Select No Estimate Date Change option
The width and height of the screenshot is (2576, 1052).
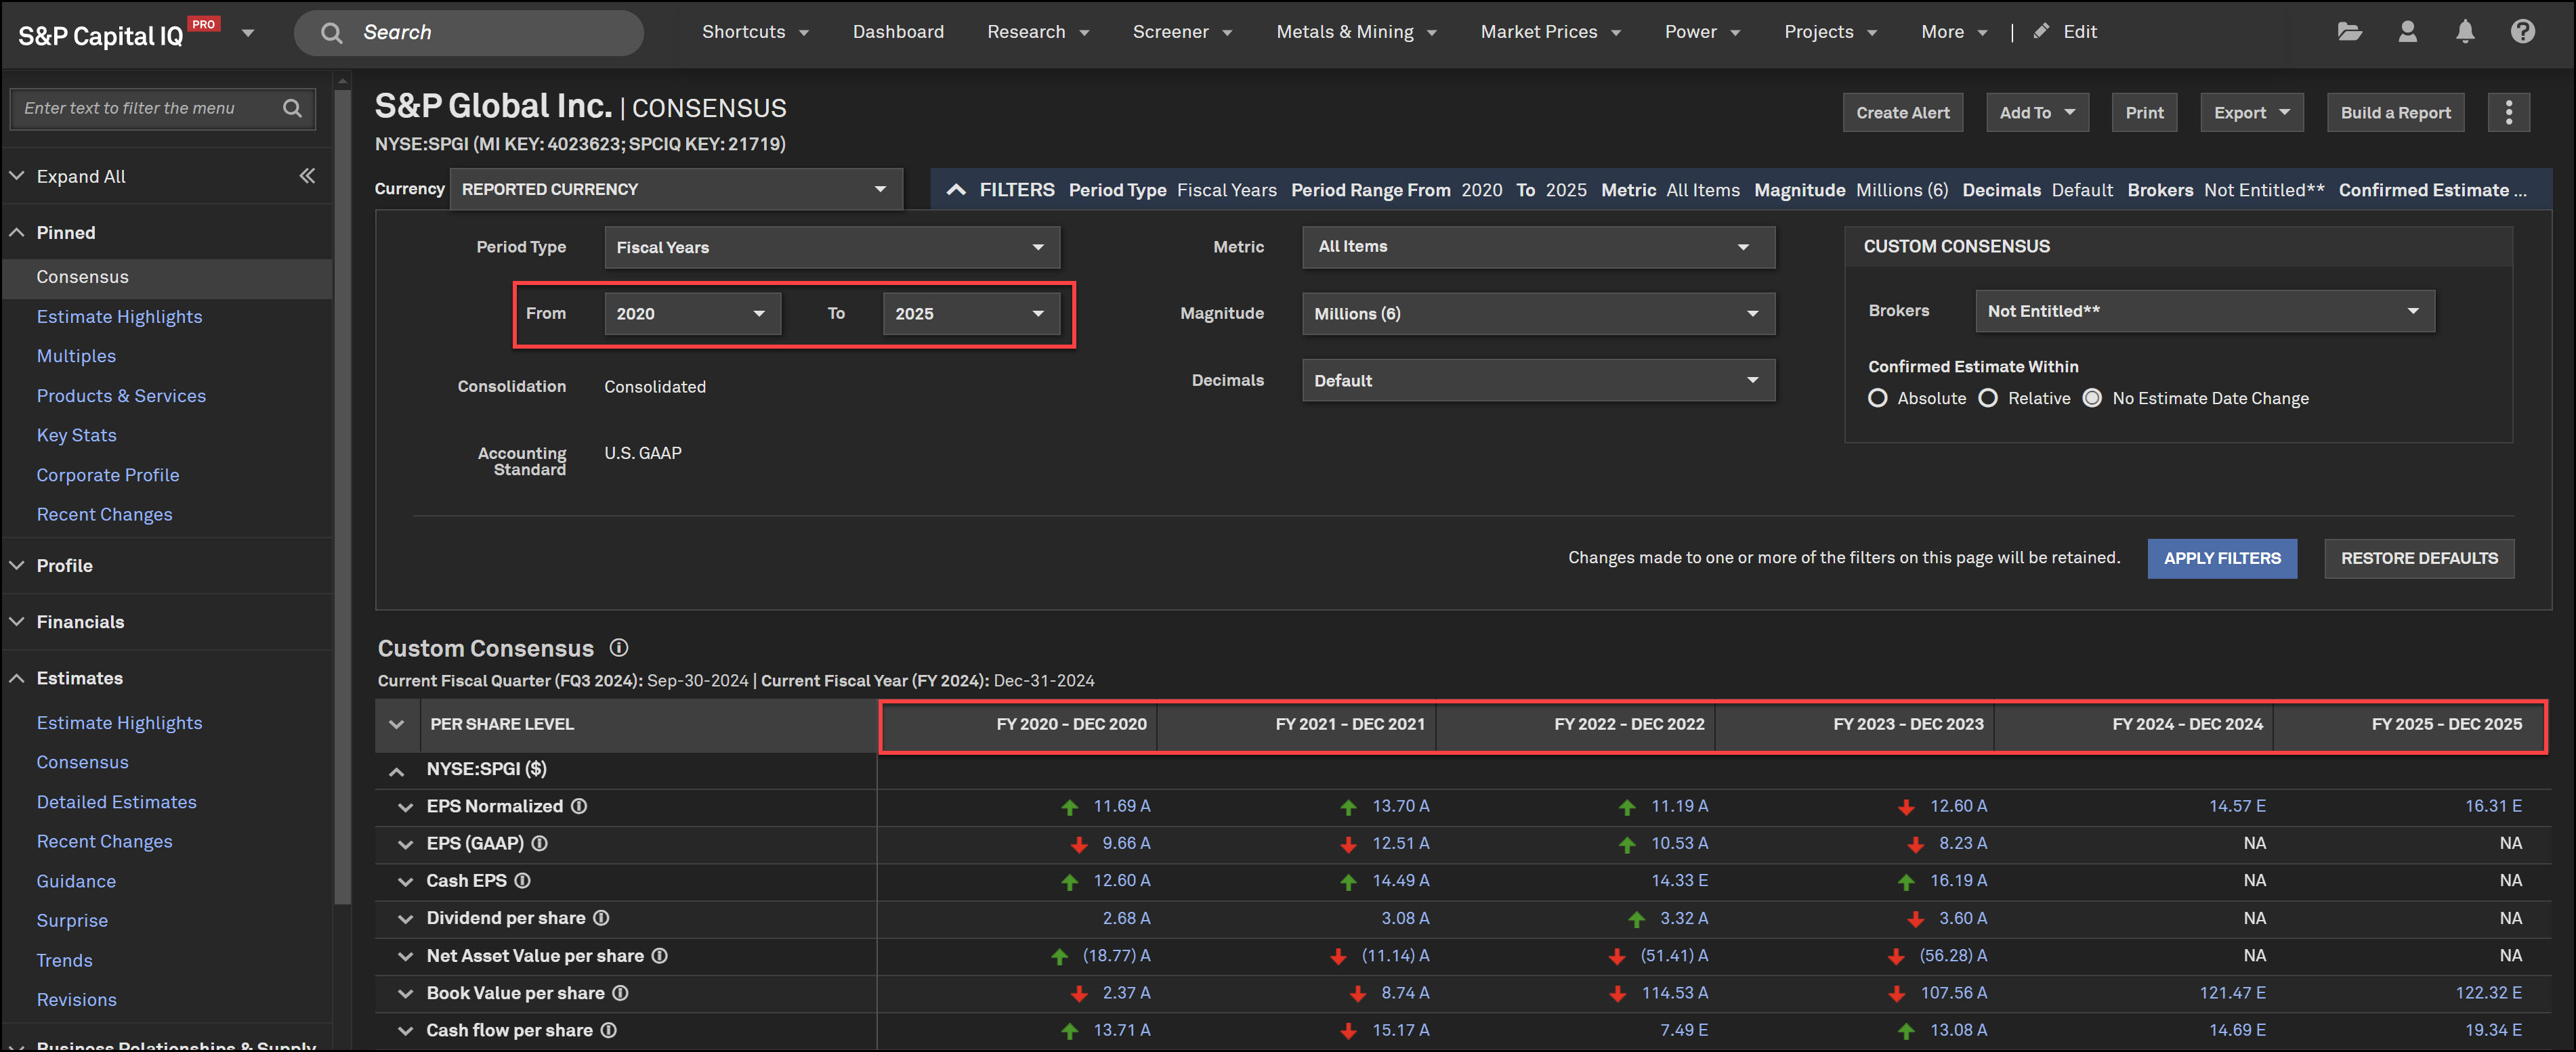tap(2092, 399)
